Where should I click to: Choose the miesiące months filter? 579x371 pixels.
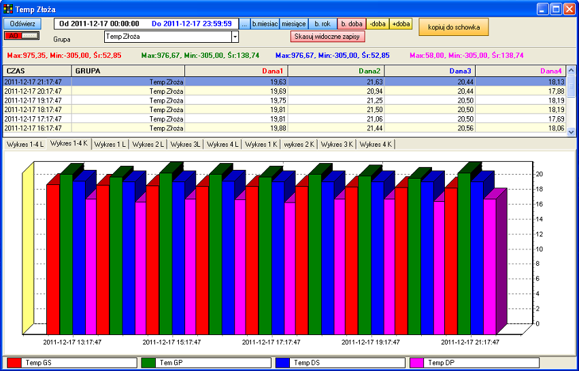pyautogui.click(x=293, y=24)
